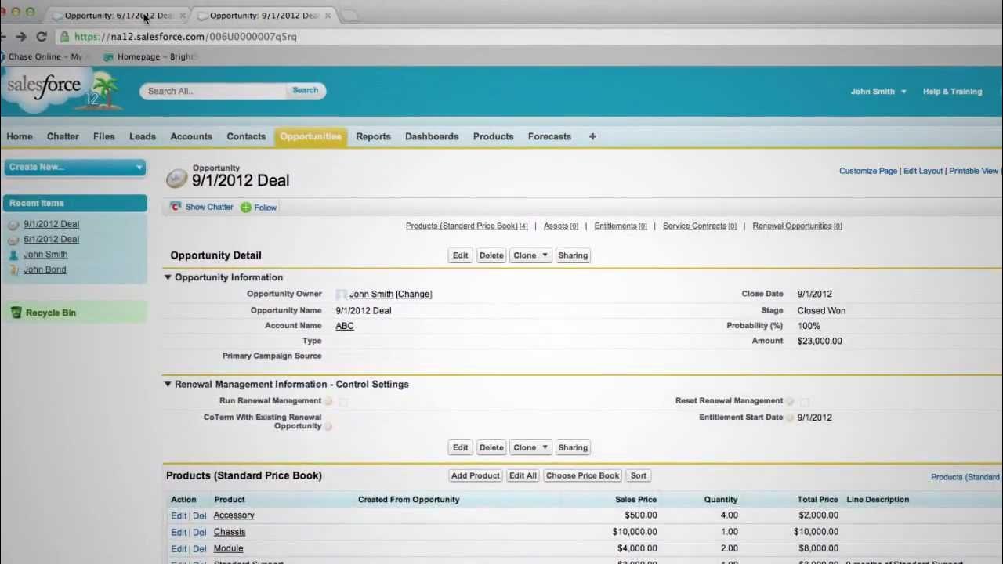Click the Salesforce logo

click(x=43, y=86)
